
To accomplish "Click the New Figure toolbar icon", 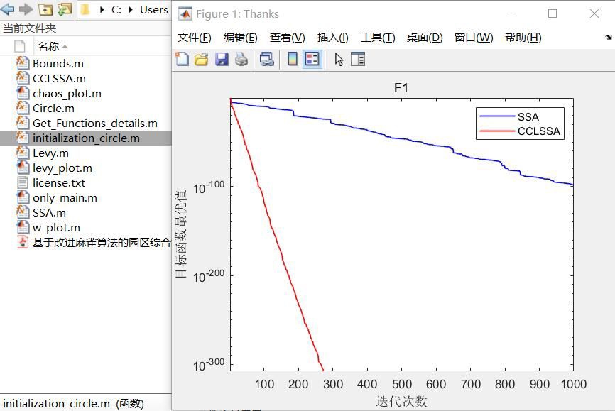I will tap(182, 59).
